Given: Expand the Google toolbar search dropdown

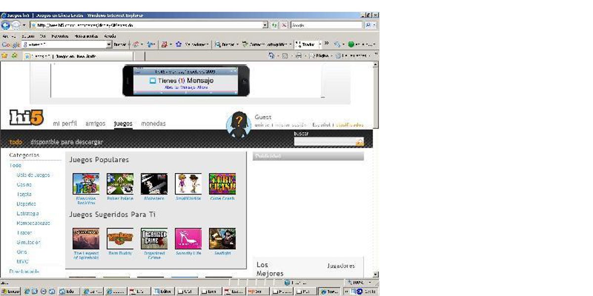Looking at the screenshot, I should [x=109, y=44].
